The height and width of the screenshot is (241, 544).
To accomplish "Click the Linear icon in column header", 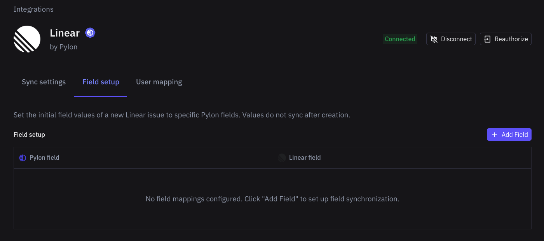I will click(282, 158).
